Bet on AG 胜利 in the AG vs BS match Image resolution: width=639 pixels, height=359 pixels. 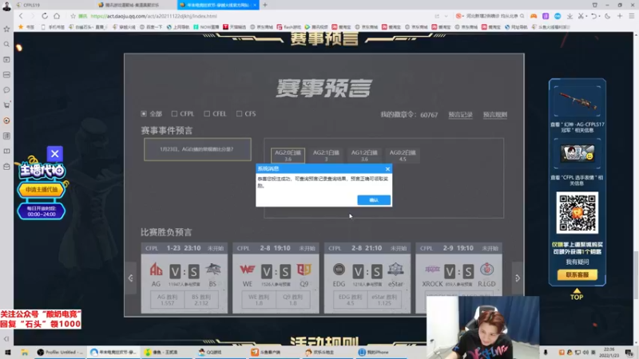pyautogui.click(x=167, y=300)
